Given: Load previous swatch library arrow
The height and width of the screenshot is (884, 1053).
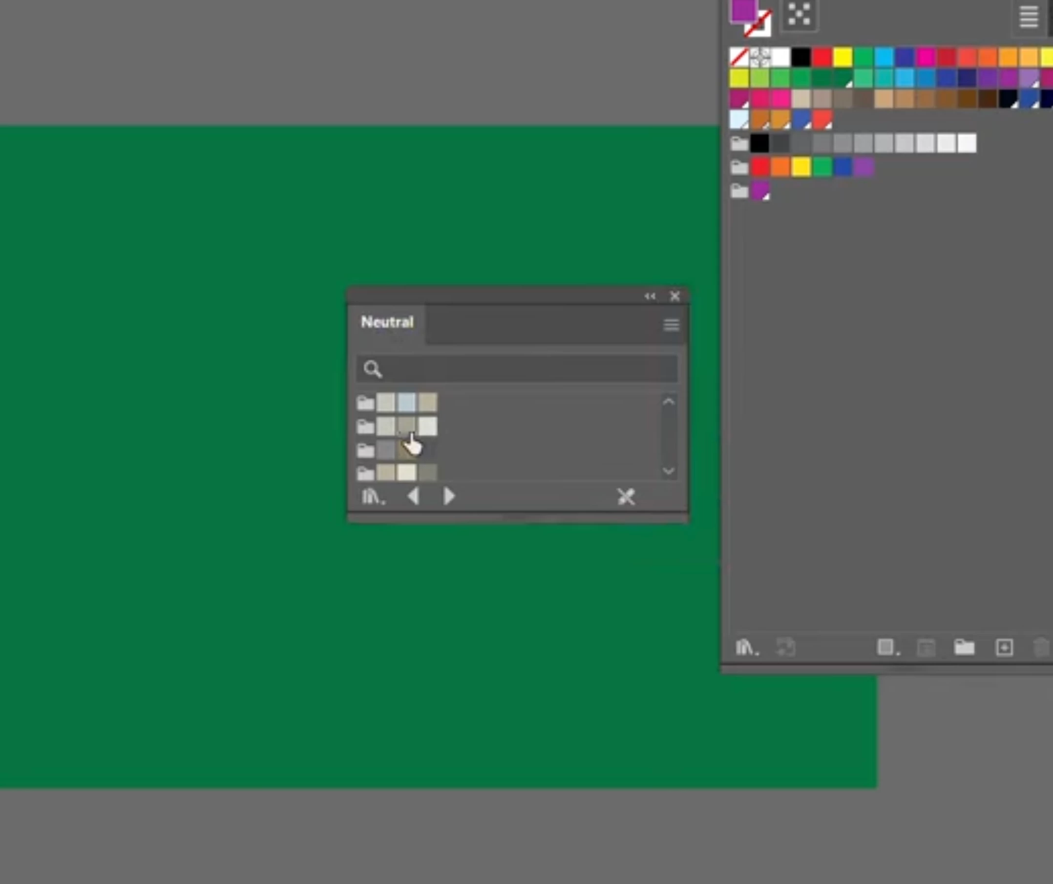Looking at the screenshot, I should click(413, 496).
